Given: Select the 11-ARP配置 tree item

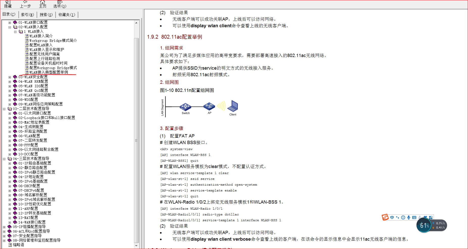Looking at the screenshot, I should point(28,209).
